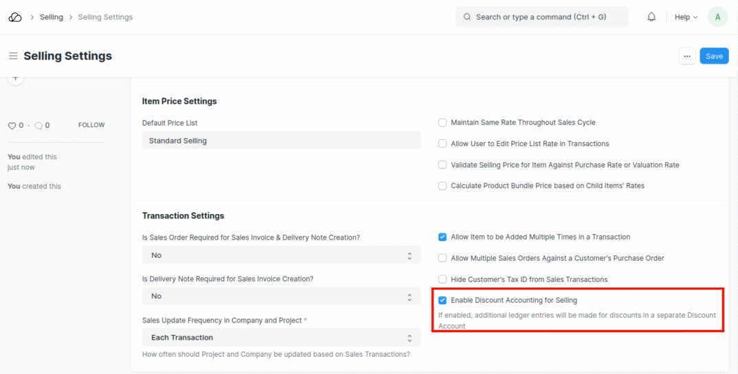Screen dimensions: 738x374
Task: Toggle sidebar with hamburger icon
Action: [x=13, y=56]
